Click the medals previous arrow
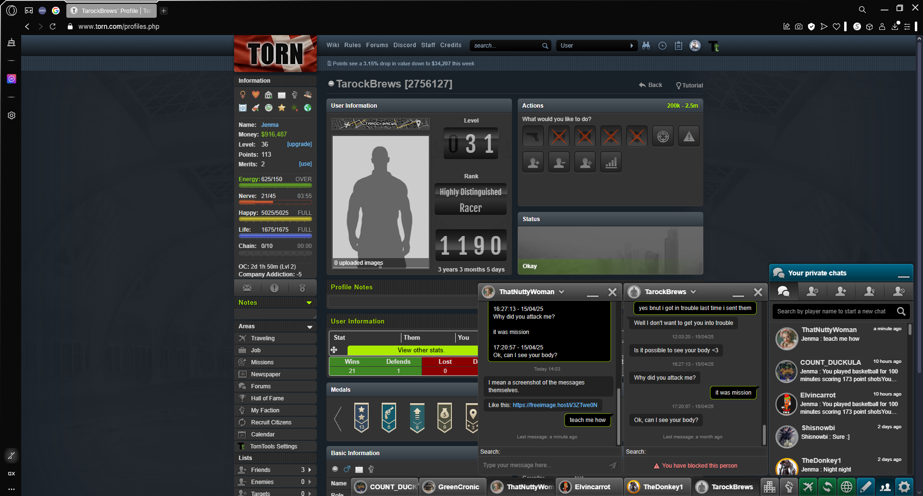The height and width of the screenshot is (496, 923). (337, 418)
